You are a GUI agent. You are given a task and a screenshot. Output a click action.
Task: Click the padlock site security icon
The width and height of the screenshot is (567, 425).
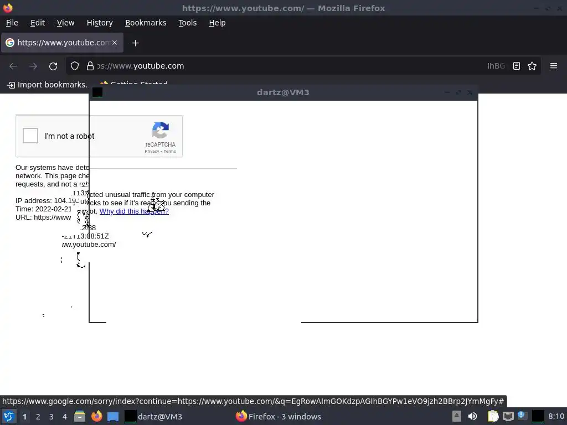pyautogui.click(x=90, y=66)
